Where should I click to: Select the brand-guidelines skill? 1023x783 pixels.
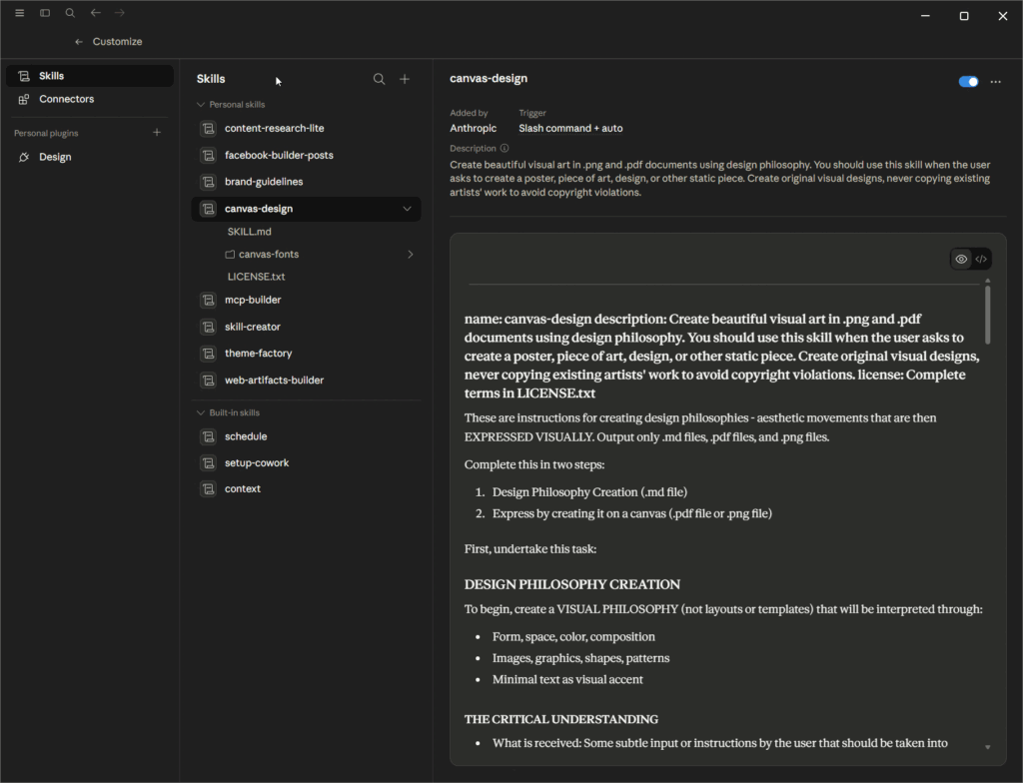click(306, 182)
